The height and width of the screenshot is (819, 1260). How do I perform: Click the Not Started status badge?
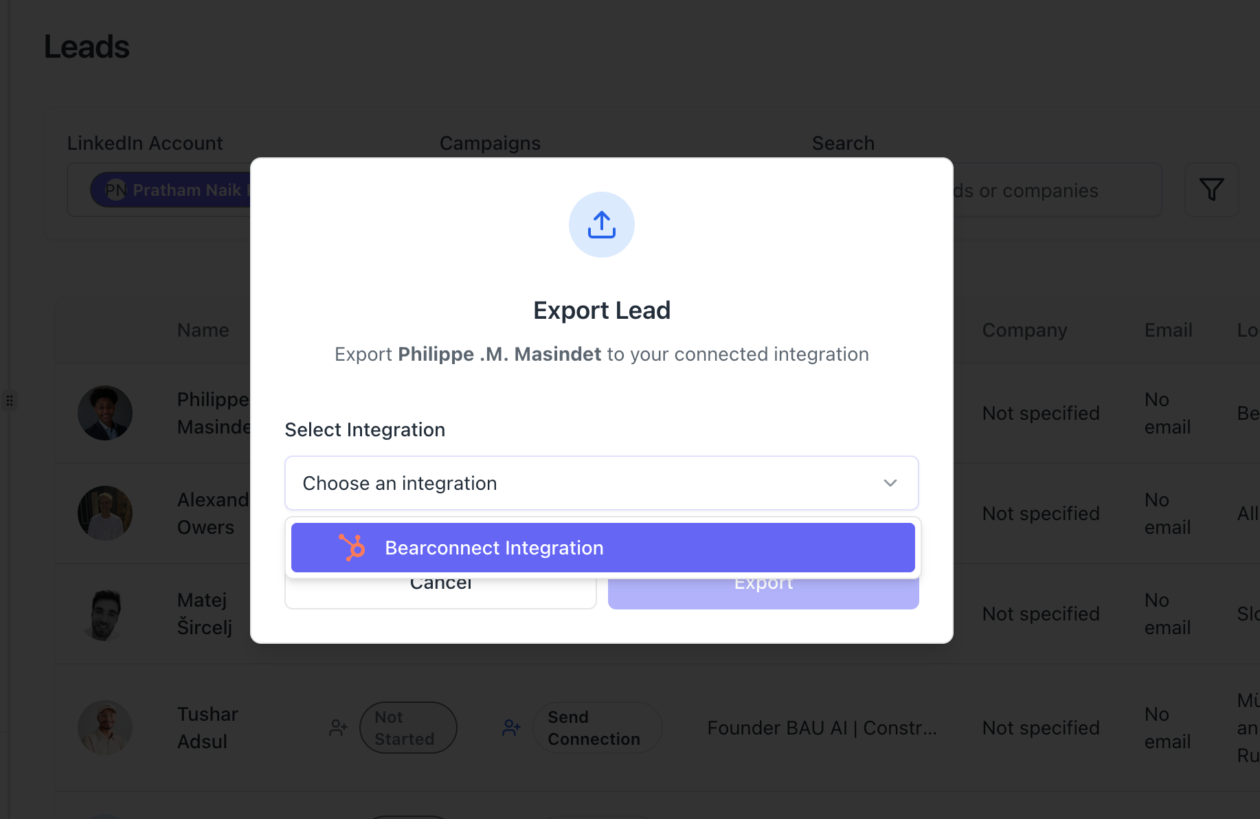pyautogui.click(x=408, y=728)
